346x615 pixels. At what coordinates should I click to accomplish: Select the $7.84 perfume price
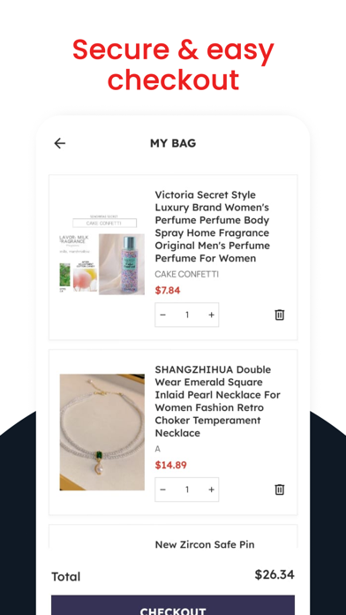[168, 290]
